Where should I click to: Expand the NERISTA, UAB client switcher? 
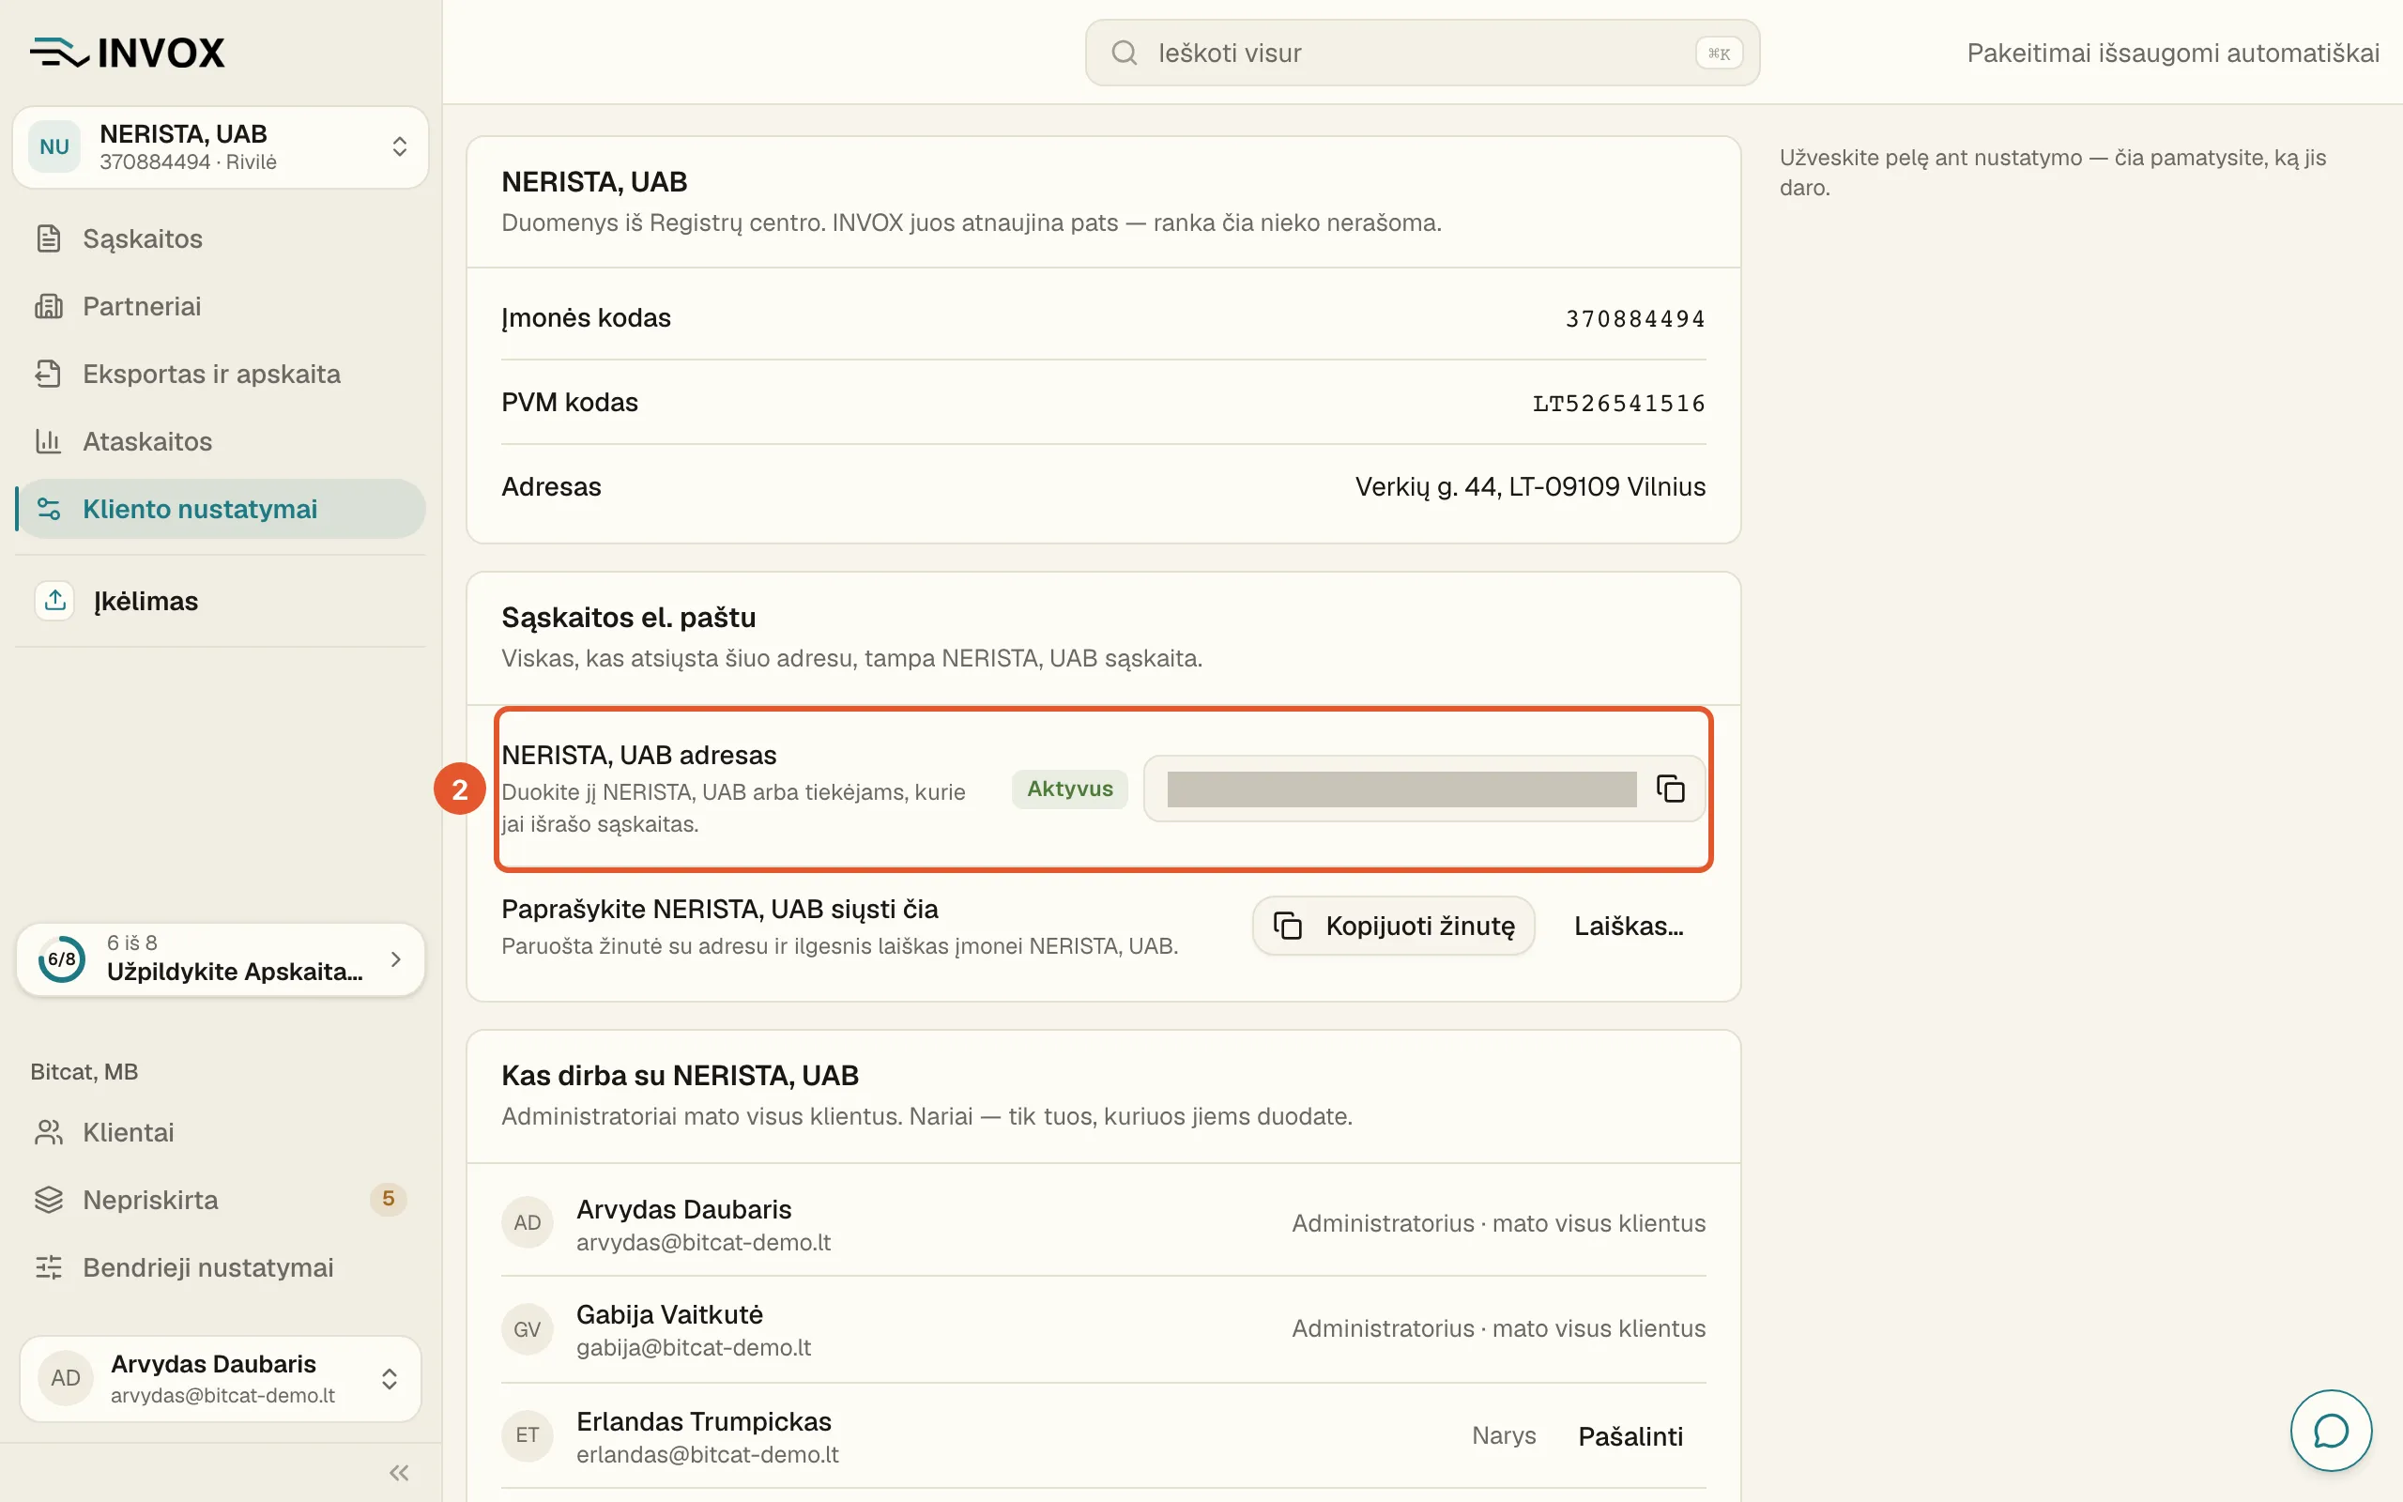(221, 147)
